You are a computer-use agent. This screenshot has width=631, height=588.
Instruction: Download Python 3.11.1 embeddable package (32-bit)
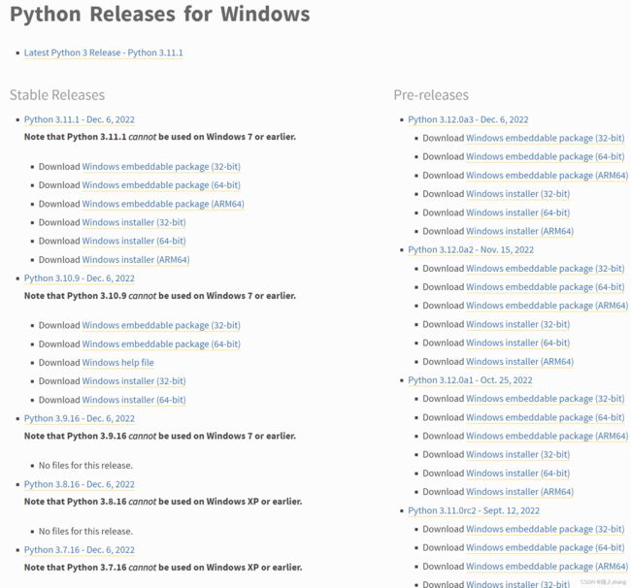tap(161, 167)
